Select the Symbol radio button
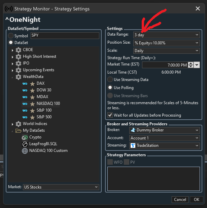Image resolution: width=207 pixels, height=208 pixels. [x=11, y=36]
